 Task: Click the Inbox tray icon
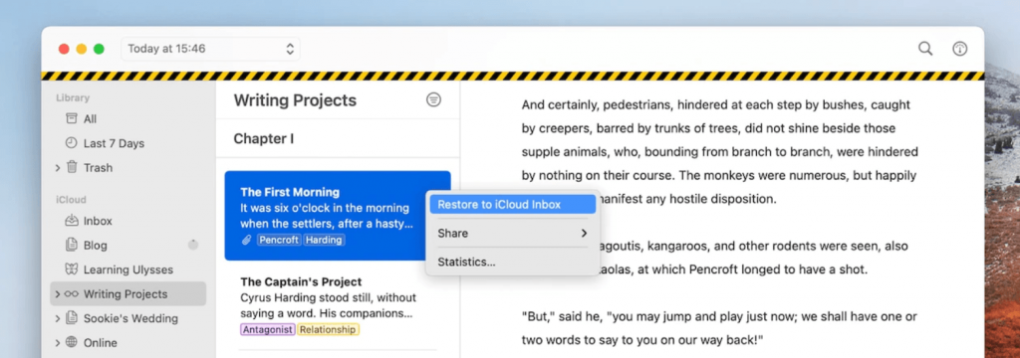[x=72, y=221]
